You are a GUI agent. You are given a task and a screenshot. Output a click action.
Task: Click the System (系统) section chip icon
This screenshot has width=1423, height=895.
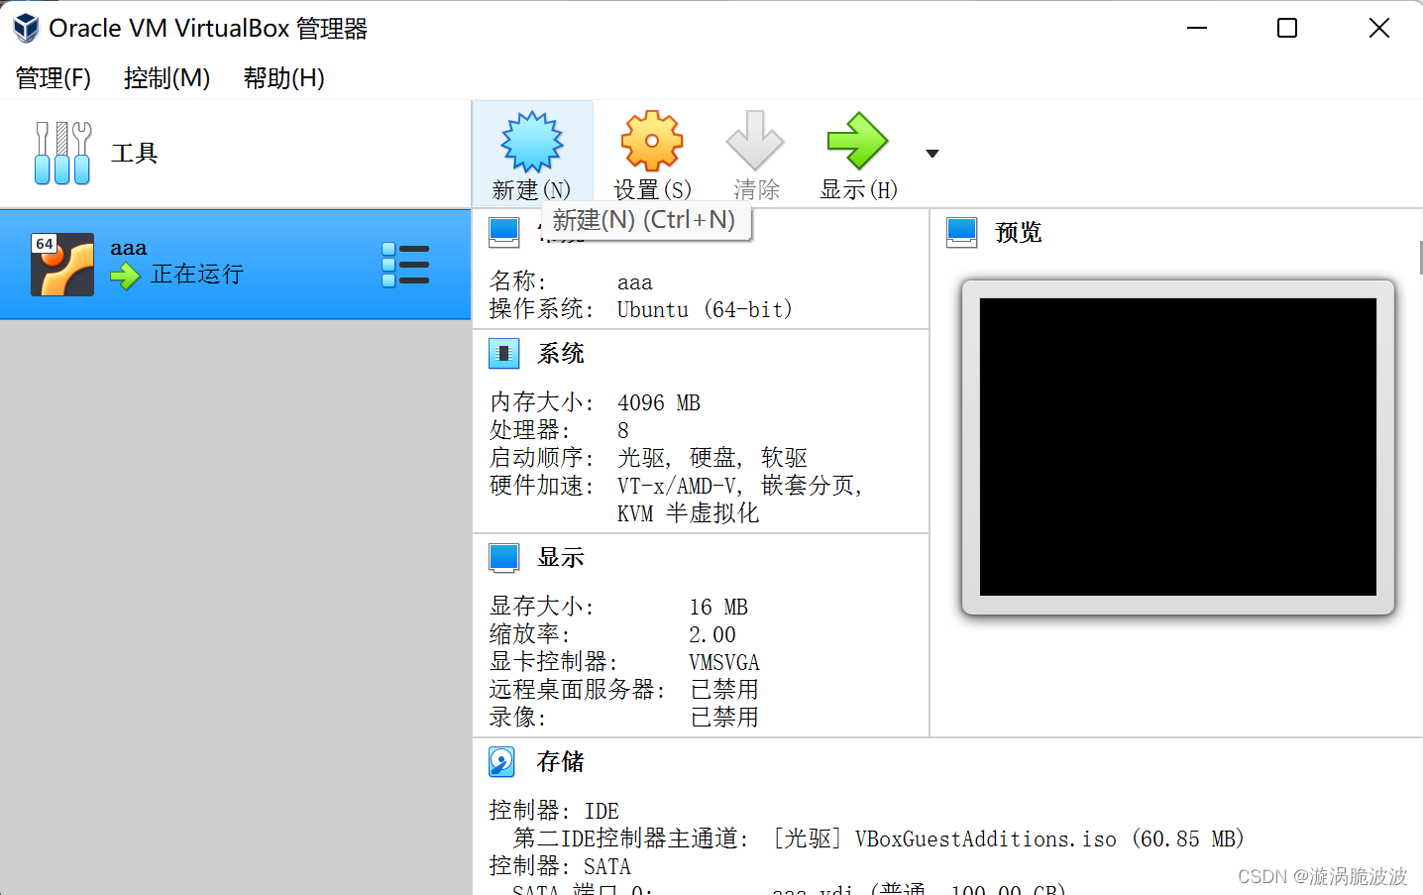(x=504, y=354)
